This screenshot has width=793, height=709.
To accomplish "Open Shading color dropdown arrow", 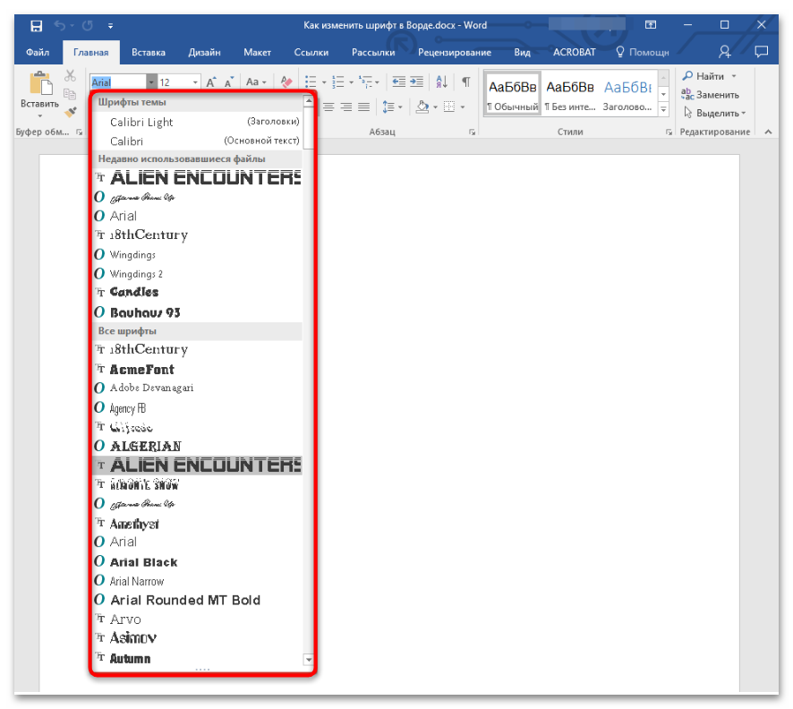I will point(436,107).
